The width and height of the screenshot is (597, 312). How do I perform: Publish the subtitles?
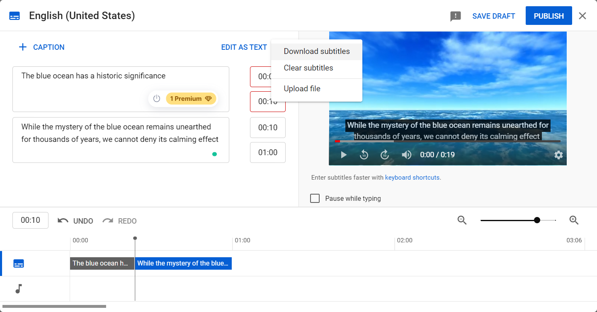coord(549,16)
